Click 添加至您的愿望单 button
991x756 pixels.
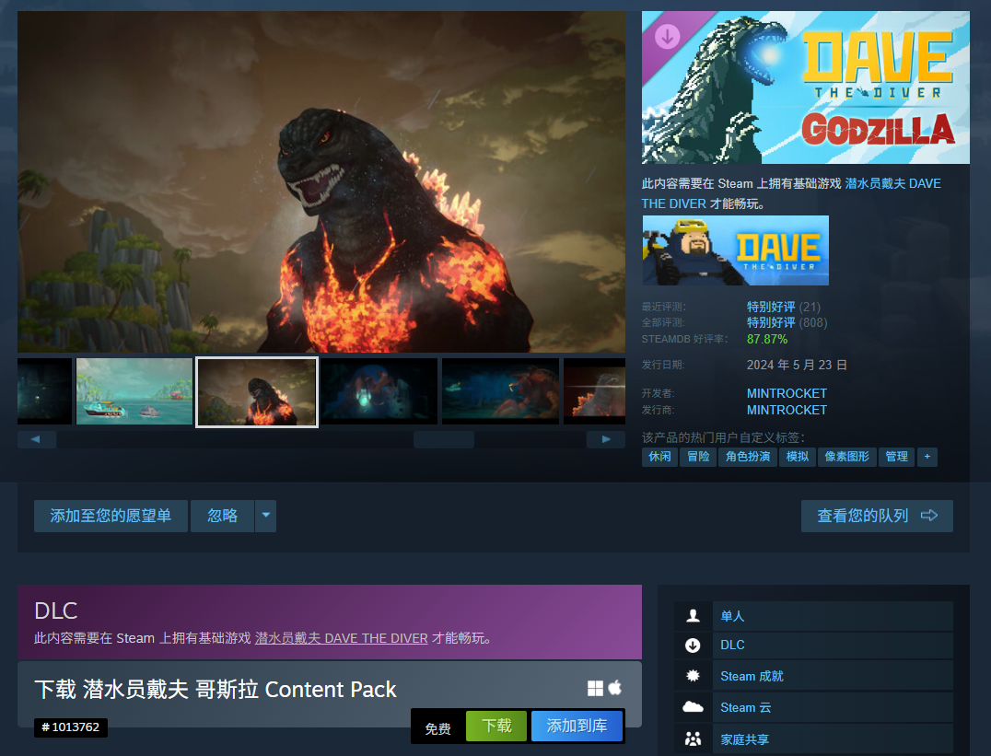coord(111,516)
